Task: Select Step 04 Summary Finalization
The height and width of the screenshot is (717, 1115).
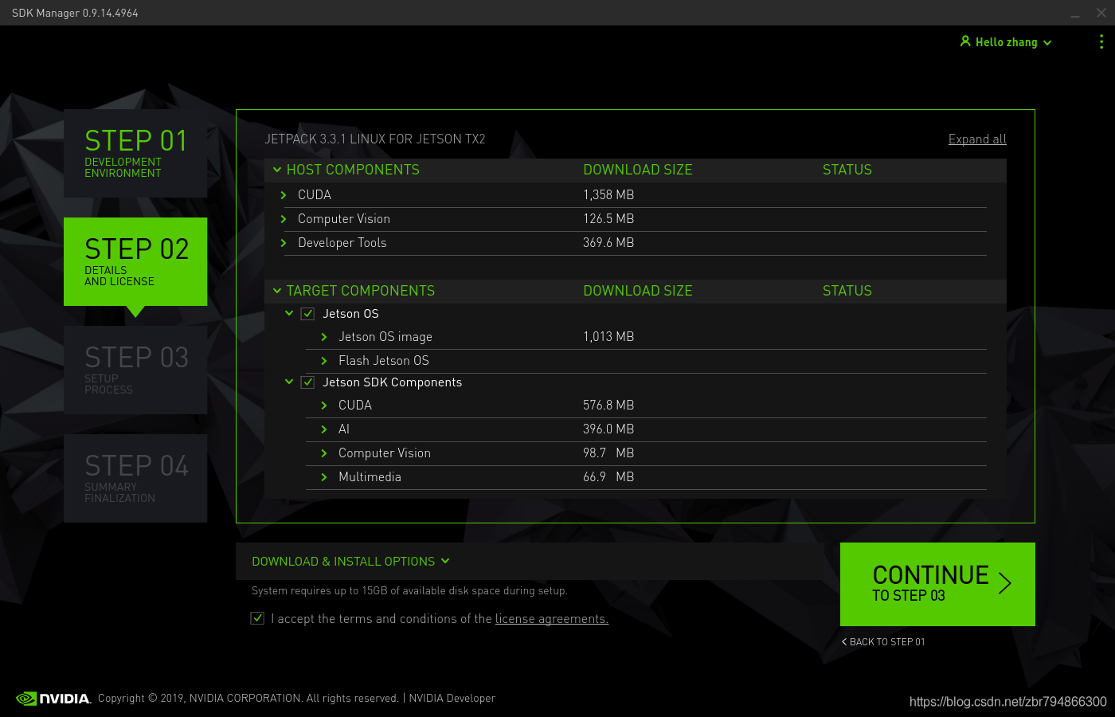Action: coord(135,478)
